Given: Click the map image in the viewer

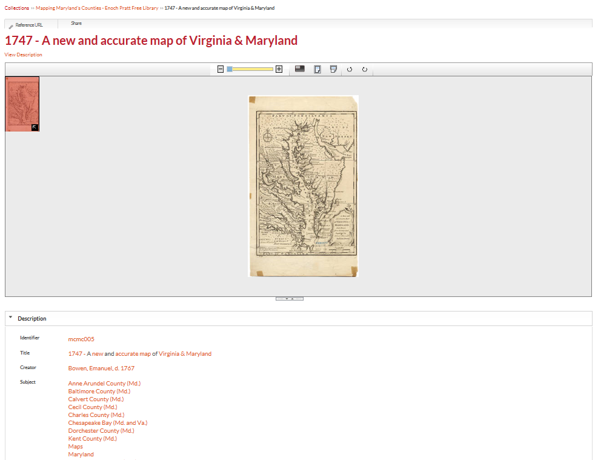Looking at the screenshot, I should [x=303, y=186].
